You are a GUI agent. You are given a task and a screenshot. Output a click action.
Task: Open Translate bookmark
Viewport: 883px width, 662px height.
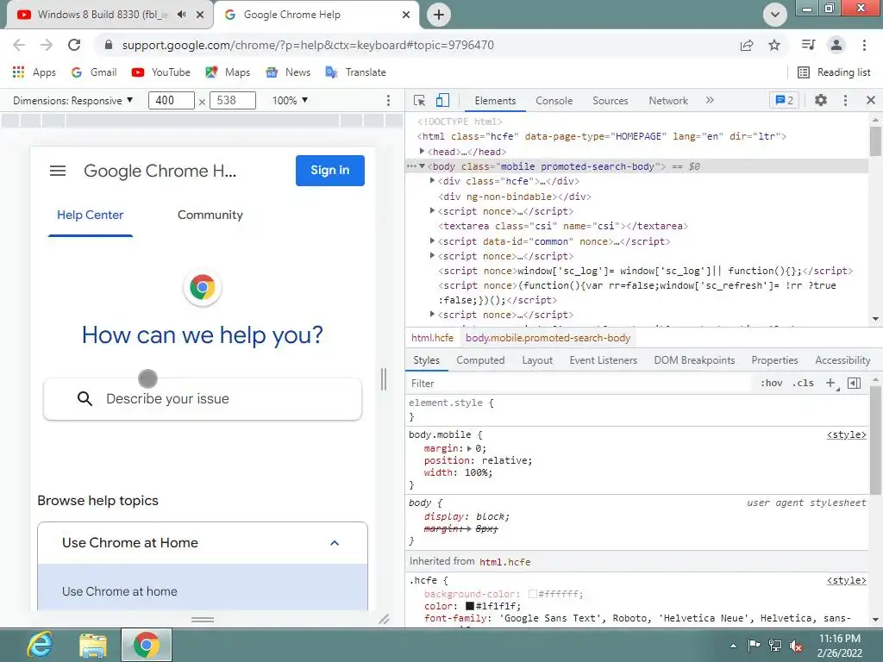coord(356,72)
